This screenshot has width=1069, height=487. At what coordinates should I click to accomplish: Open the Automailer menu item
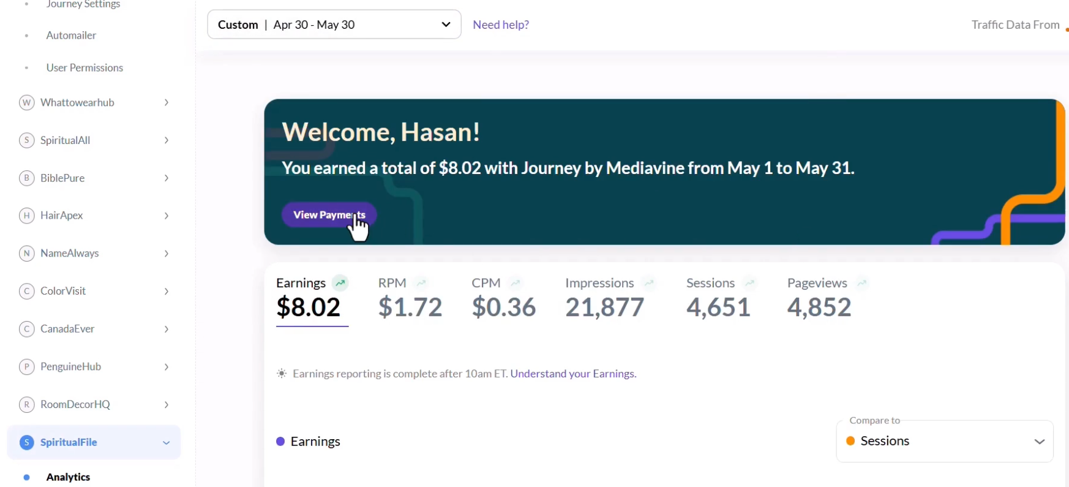(71, 36)
